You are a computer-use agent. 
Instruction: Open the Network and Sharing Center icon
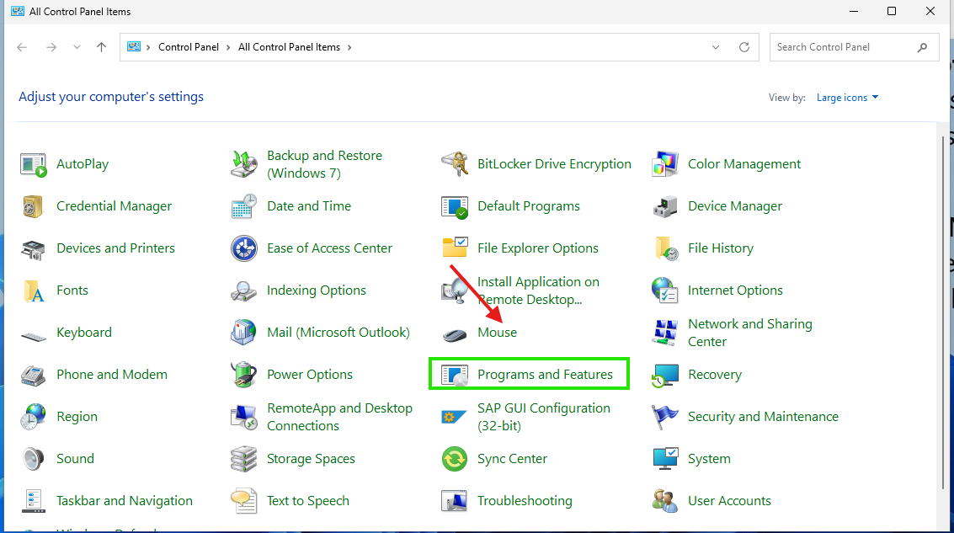[x=665, y=333]
